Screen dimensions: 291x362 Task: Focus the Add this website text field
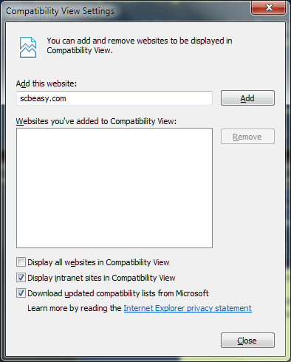(x=114, y=98)
